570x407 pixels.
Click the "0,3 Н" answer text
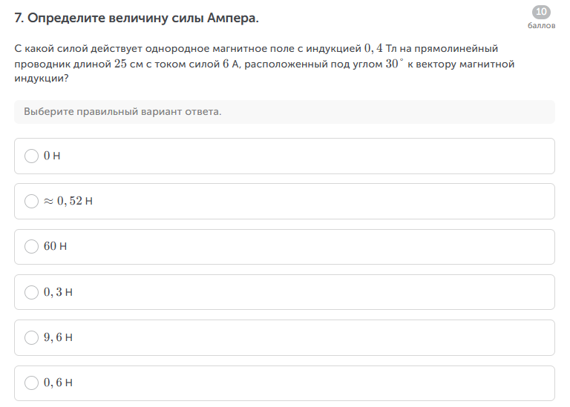(58, 292)
